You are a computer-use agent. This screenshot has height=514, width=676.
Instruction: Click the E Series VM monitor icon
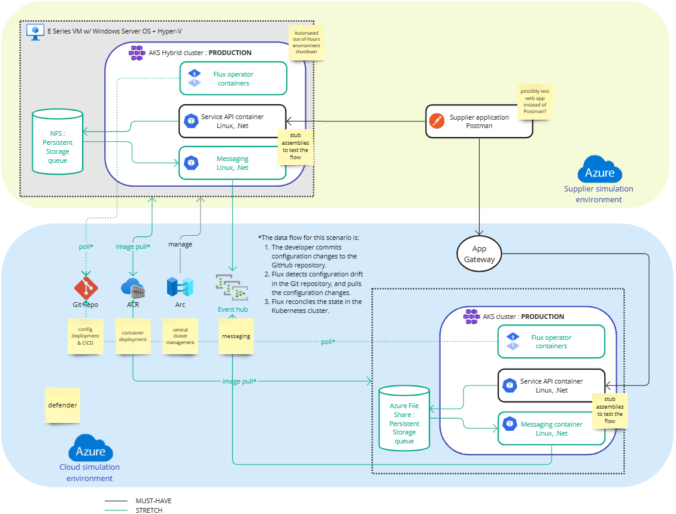(35, 31)
